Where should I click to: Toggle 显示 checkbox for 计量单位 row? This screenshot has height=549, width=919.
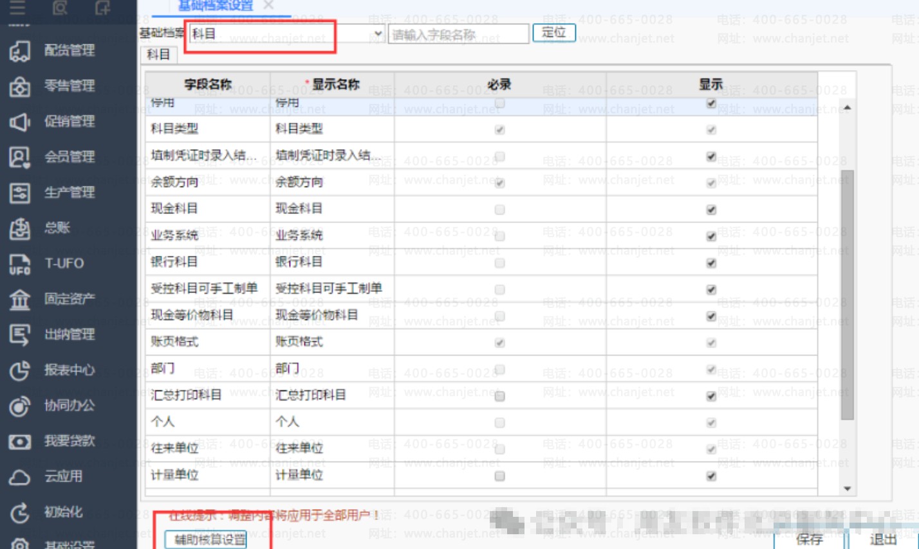point(711,476)
